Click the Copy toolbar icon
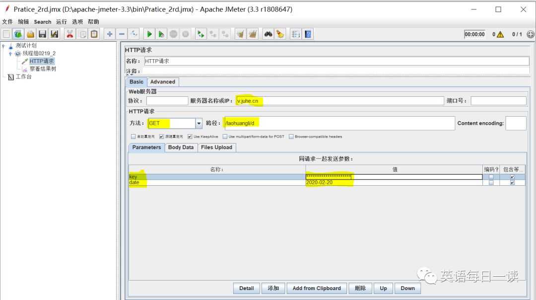 [x=82, y=34]
